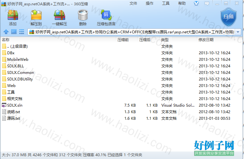Click the Web folder icon
Image resolution: width=244 pixels, height=159 pixels.
[4, 85]
